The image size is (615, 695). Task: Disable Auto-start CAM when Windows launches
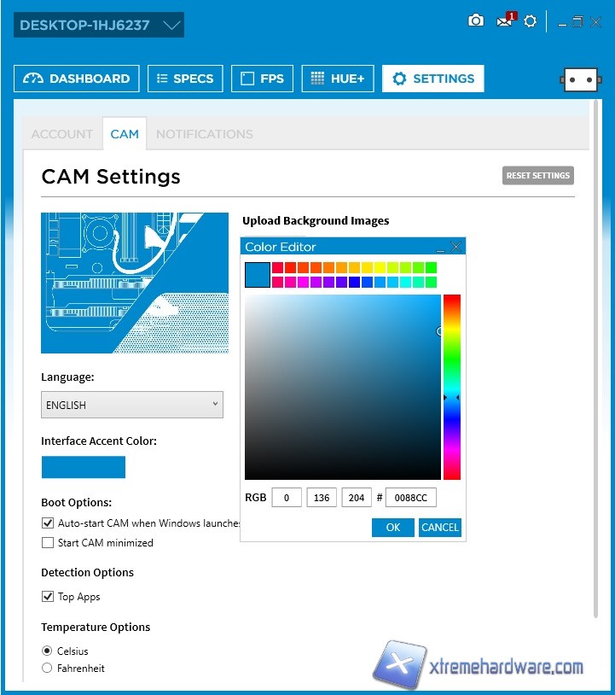(x=48, y=523)
